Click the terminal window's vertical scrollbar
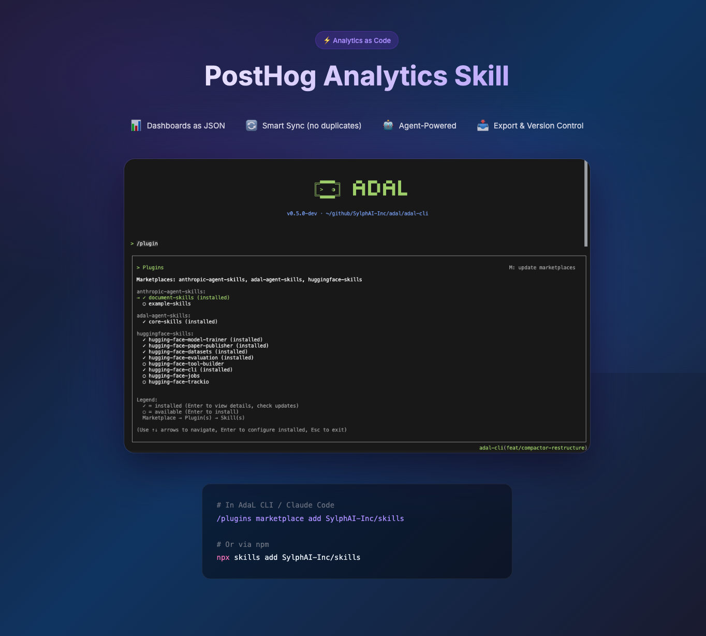Screen dimensions: 706x636 pos(586,204)
